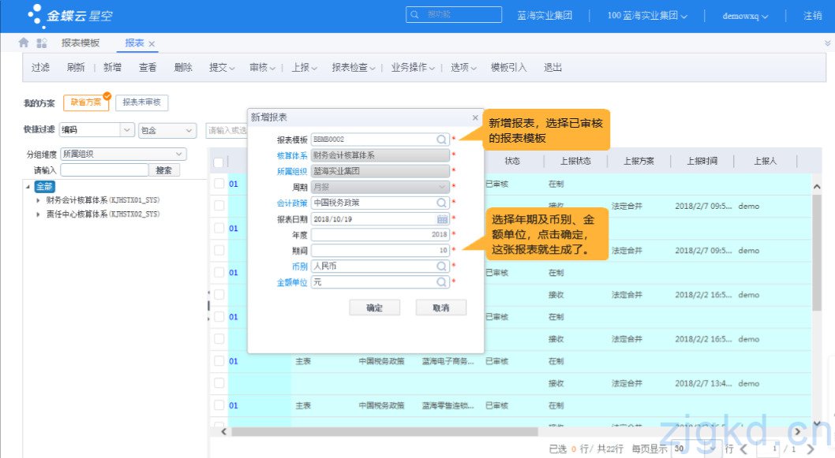Click 删除 in the toolbar
This screenshot has height=458, width=835.
[x=183, y=68]
